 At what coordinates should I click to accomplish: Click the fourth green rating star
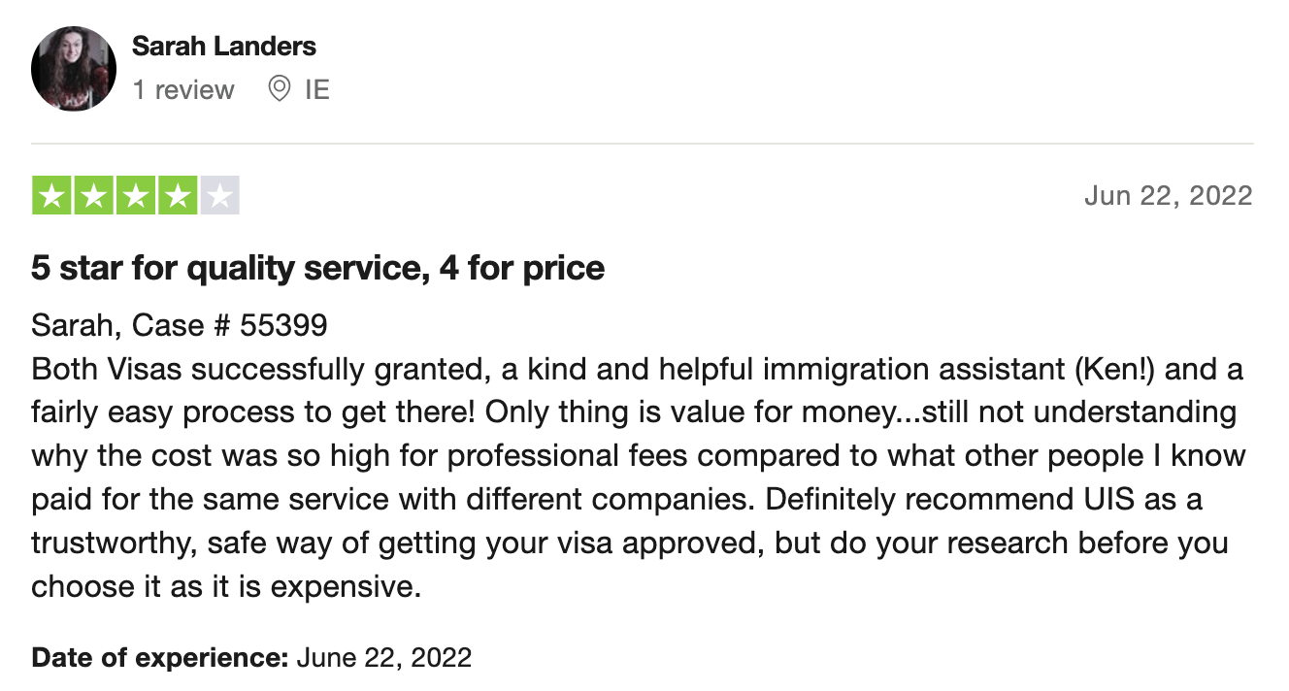click(178, 195)
